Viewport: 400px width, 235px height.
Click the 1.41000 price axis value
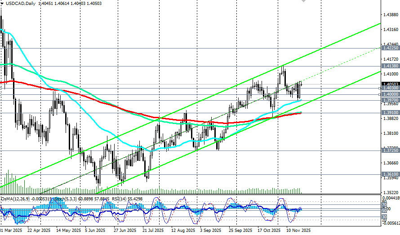click(x=391, y=74)
